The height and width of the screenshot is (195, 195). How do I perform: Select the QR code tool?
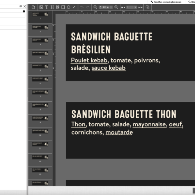click(57, 7)
